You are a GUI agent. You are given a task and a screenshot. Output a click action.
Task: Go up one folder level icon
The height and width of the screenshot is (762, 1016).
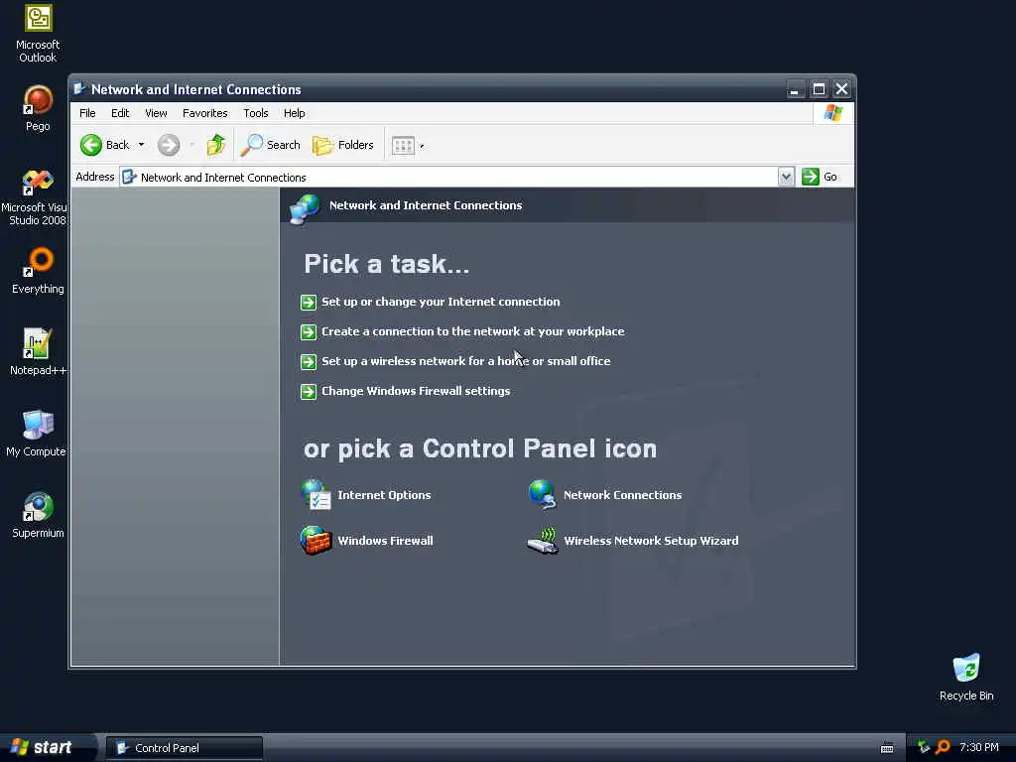pyautogui.click(x=215, y=145)
